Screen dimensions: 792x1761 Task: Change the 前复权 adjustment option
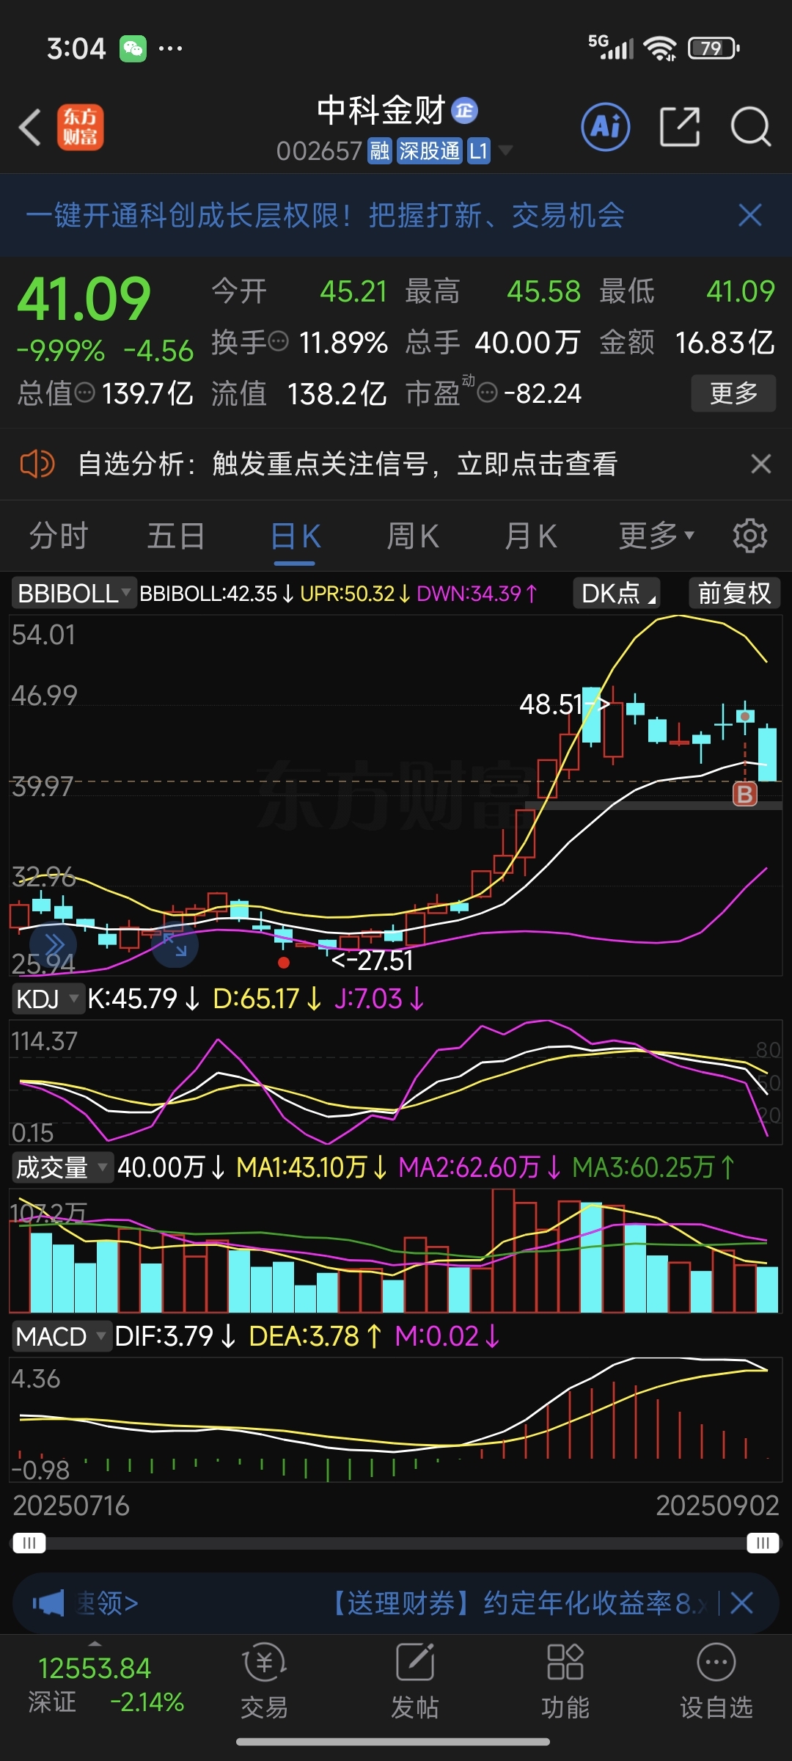[734, 593]
